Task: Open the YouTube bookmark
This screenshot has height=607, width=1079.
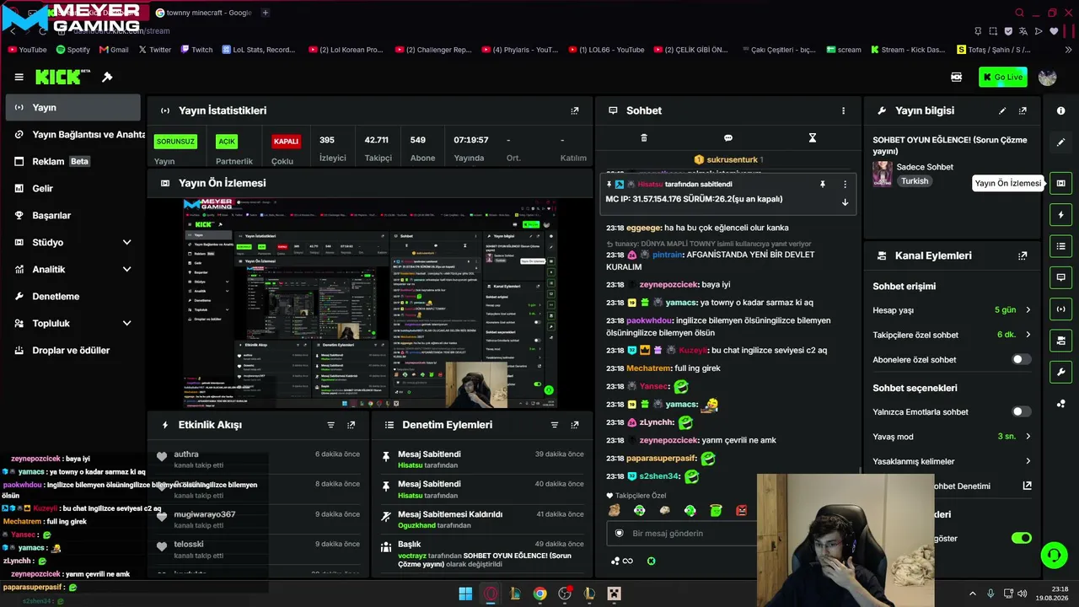Action: (x=27, y=50)
